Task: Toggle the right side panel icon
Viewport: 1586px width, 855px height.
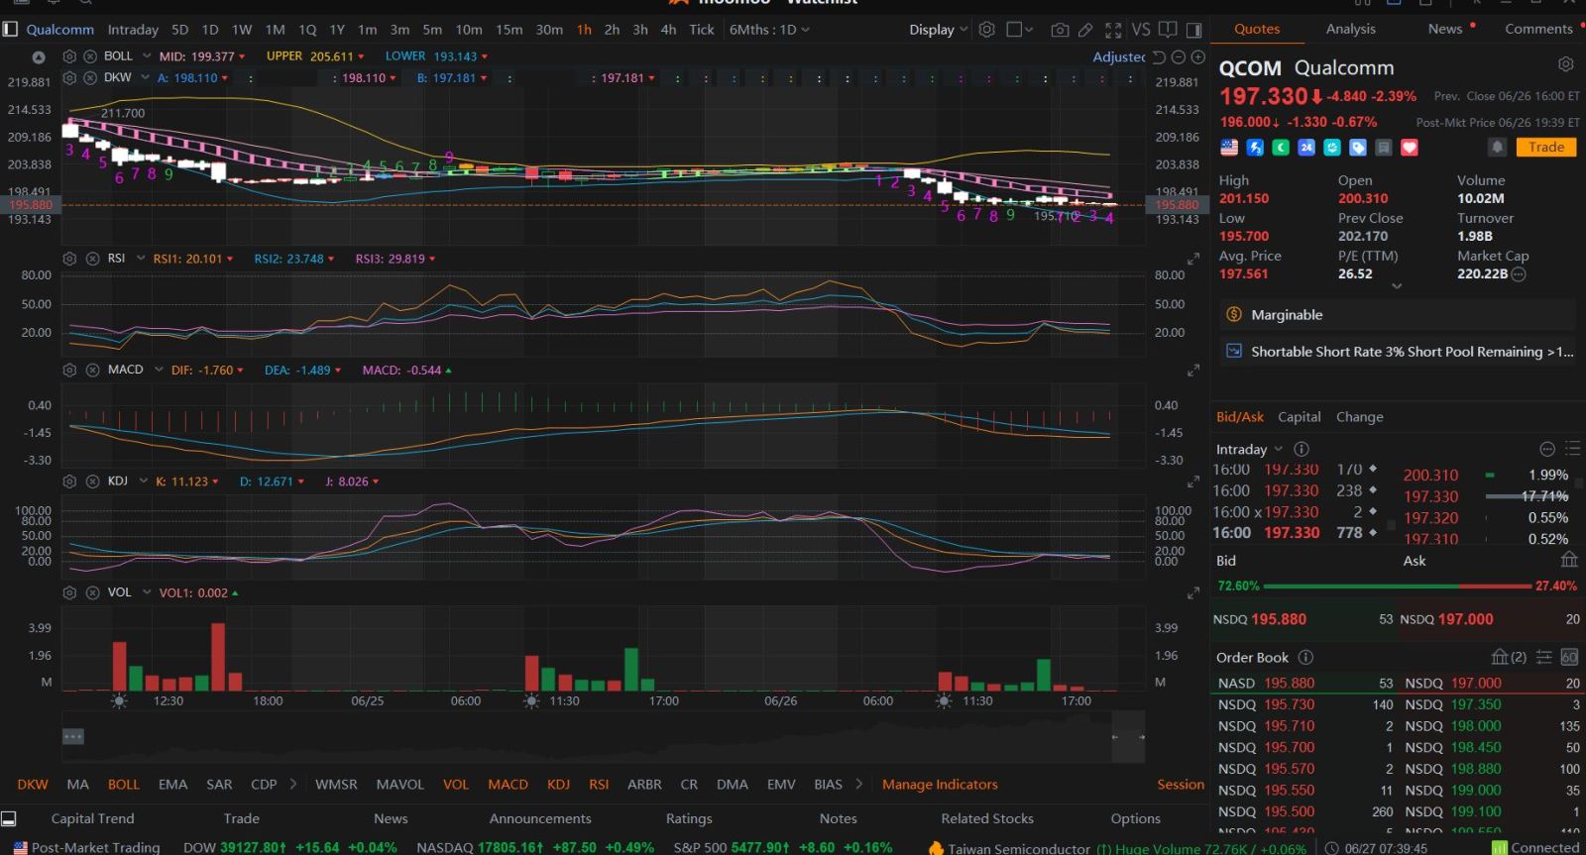Action: tap(1193, 30)
